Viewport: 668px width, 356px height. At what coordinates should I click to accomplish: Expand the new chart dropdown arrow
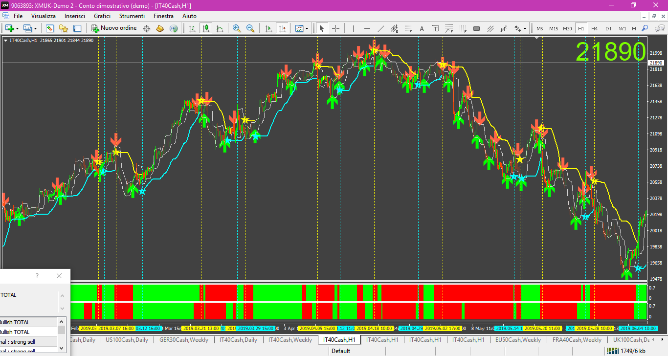click(x=17, y=28)
